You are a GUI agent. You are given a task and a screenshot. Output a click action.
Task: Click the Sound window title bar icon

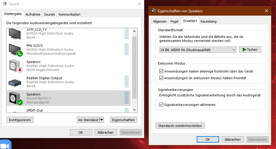point(5,4)
